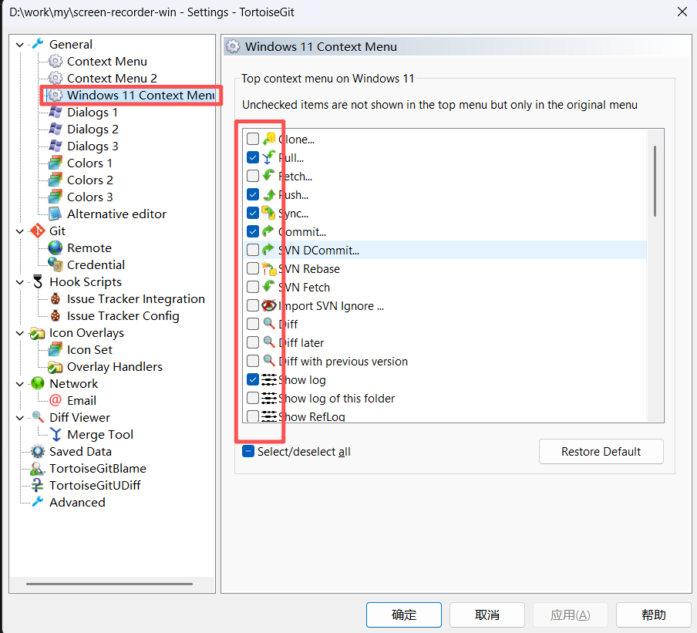Viewport: 697px width, 633px height.
Task: Collapse the Network tree node
Action: coord(19,384)
